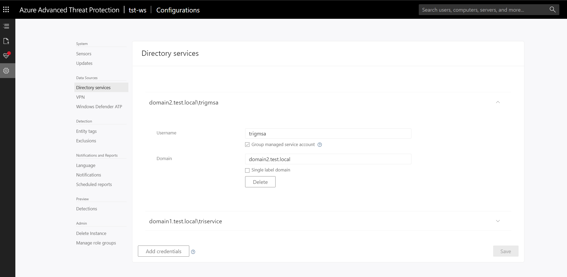567x277 pixels.
Task: Open the Microsoft app launcher waffle icon
Action: (6, 10)
